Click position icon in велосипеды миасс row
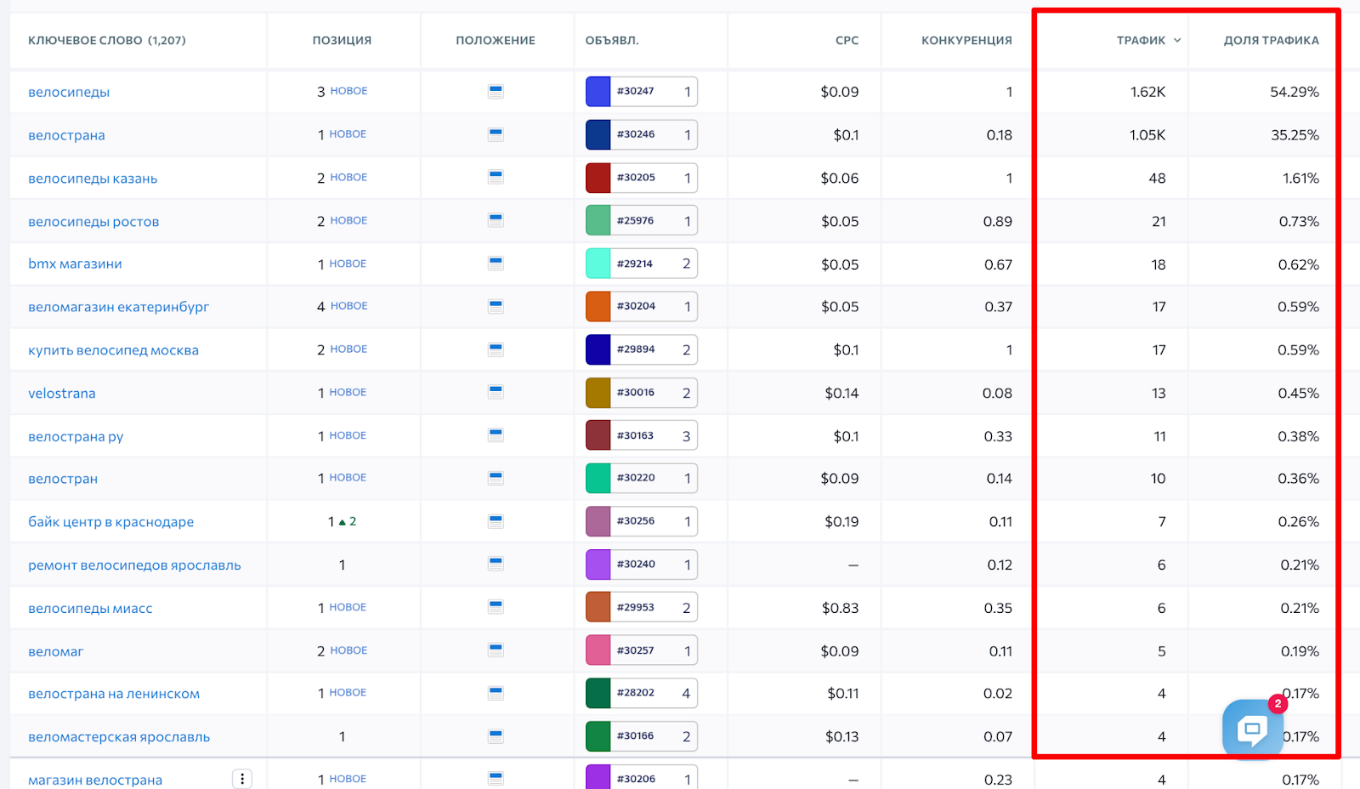The image size is (1360, 789). (496, 607)
